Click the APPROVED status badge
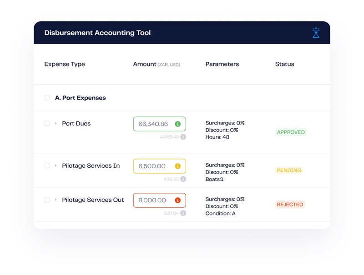 click(x=291, y=132)
